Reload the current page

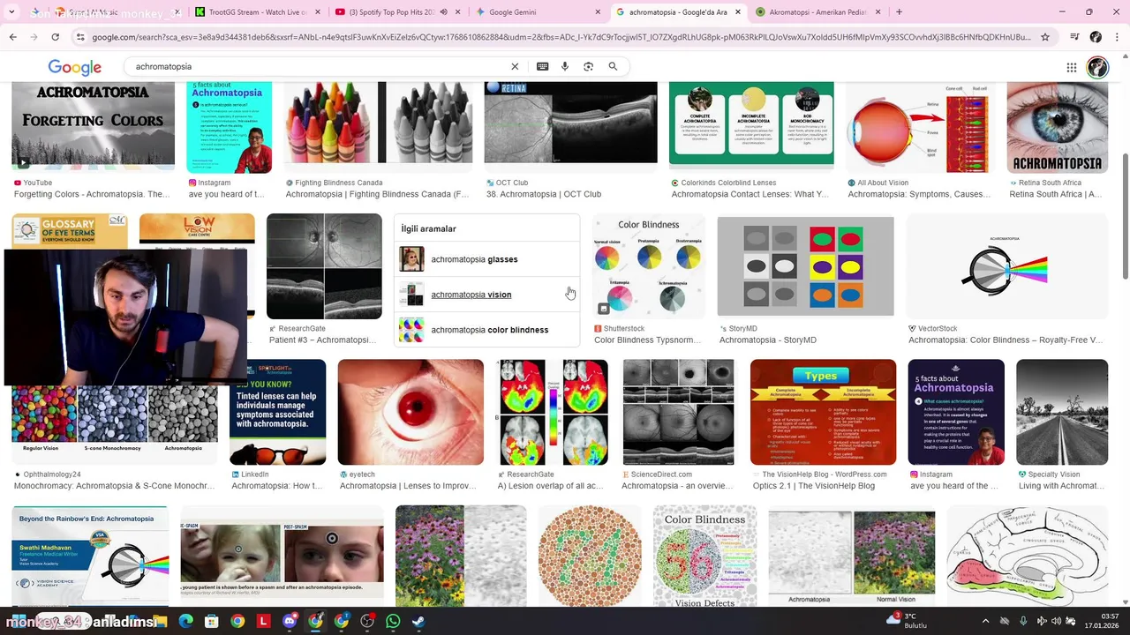(55, 37)
